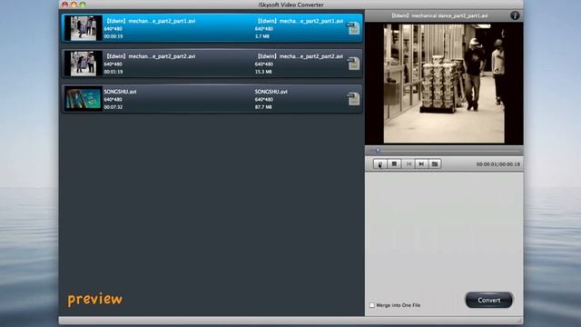Viewport: 581px width, 327px height.
Task: Open output format icon for part2.avi
Action: point(353,64)
